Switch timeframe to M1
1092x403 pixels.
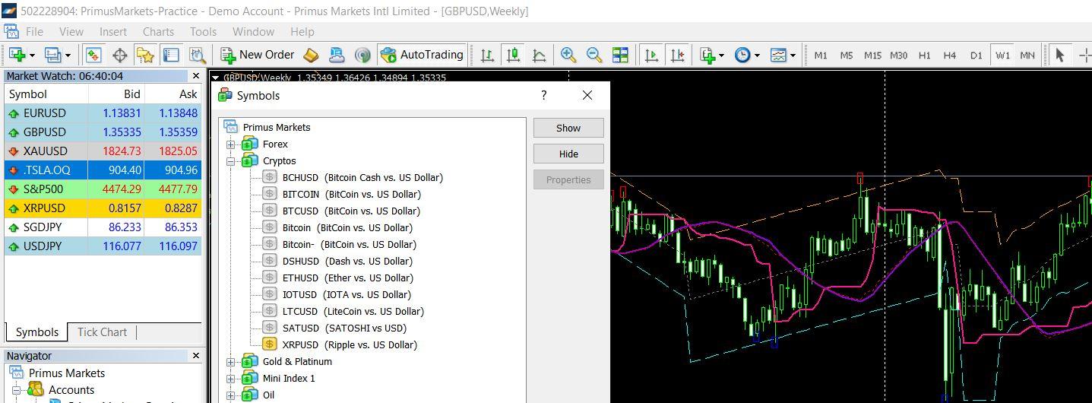click(x=821, y=55)
